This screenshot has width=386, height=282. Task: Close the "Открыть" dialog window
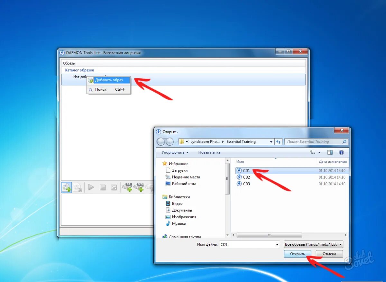coord(341,131)
